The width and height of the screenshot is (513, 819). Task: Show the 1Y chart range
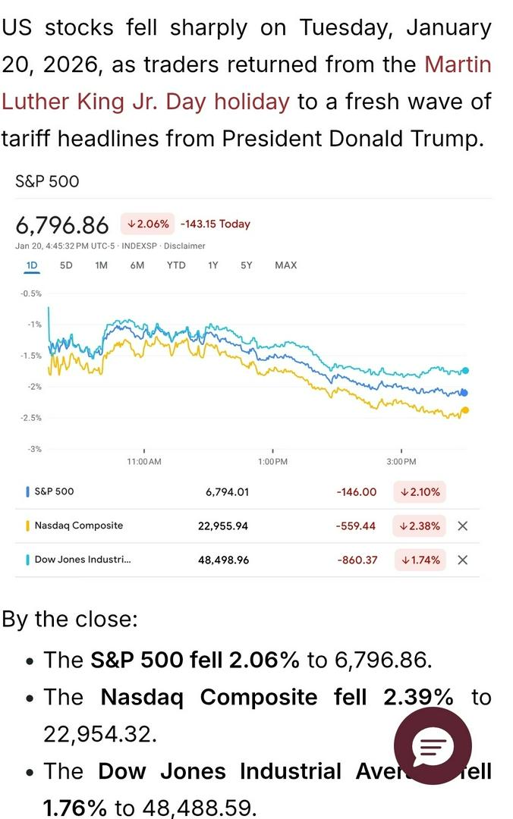pos(213,265)
